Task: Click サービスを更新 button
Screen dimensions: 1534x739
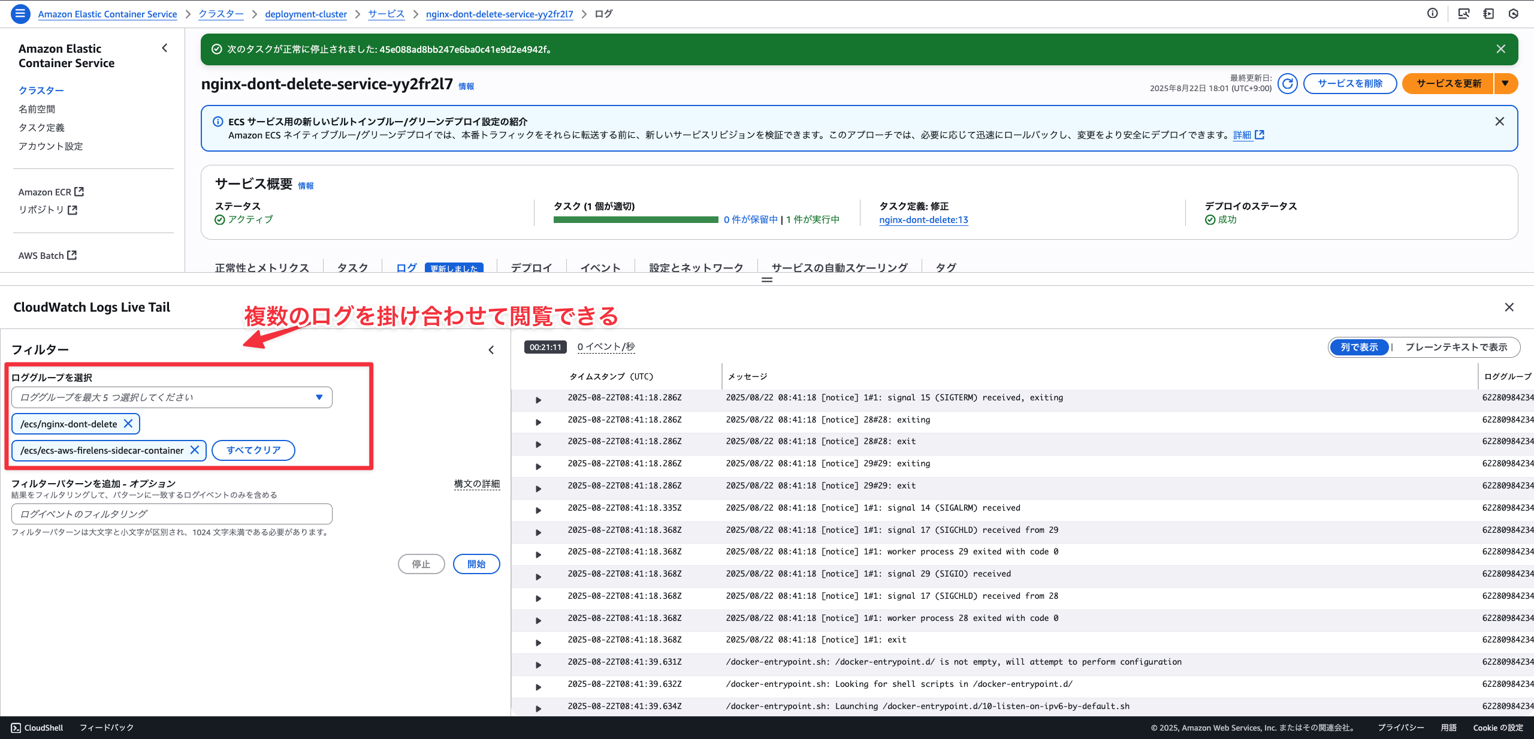Action: (1448, 83)
